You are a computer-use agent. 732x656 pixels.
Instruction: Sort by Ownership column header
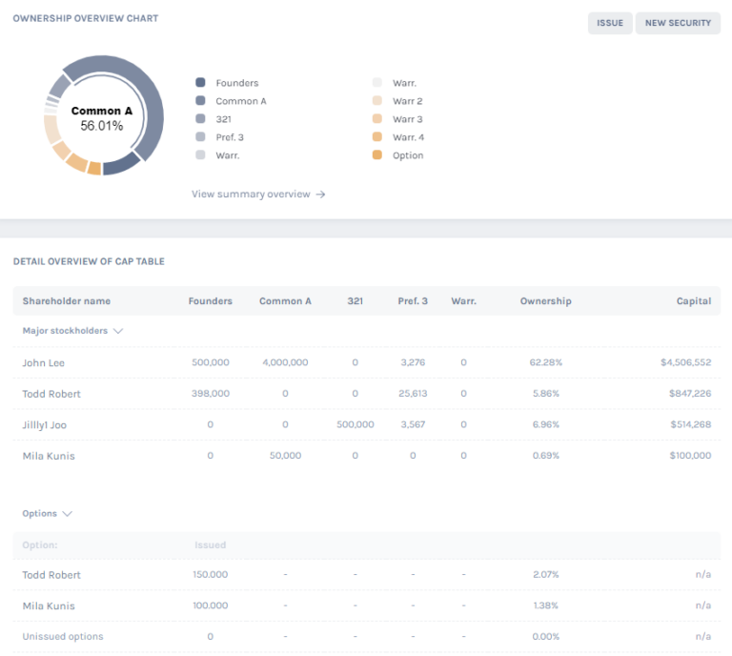(x=545, y=301)
